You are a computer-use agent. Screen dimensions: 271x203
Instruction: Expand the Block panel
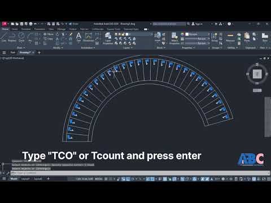(x=161, y=48)
